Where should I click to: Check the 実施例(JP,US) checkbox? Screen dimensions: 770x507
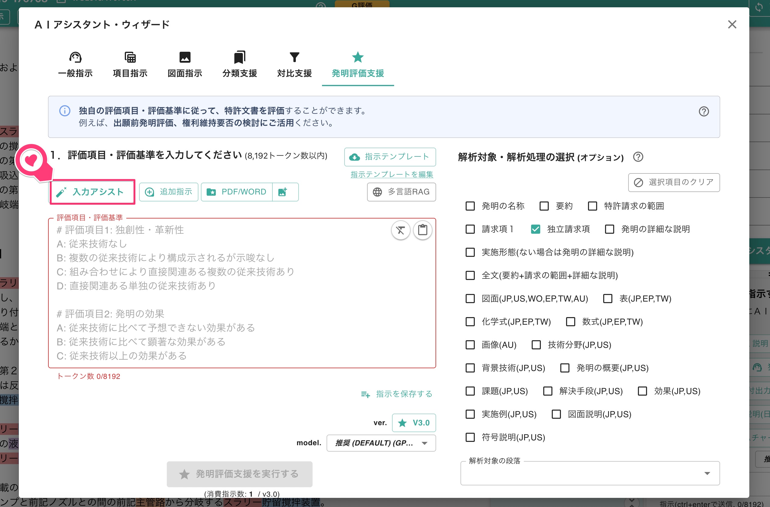470,414
